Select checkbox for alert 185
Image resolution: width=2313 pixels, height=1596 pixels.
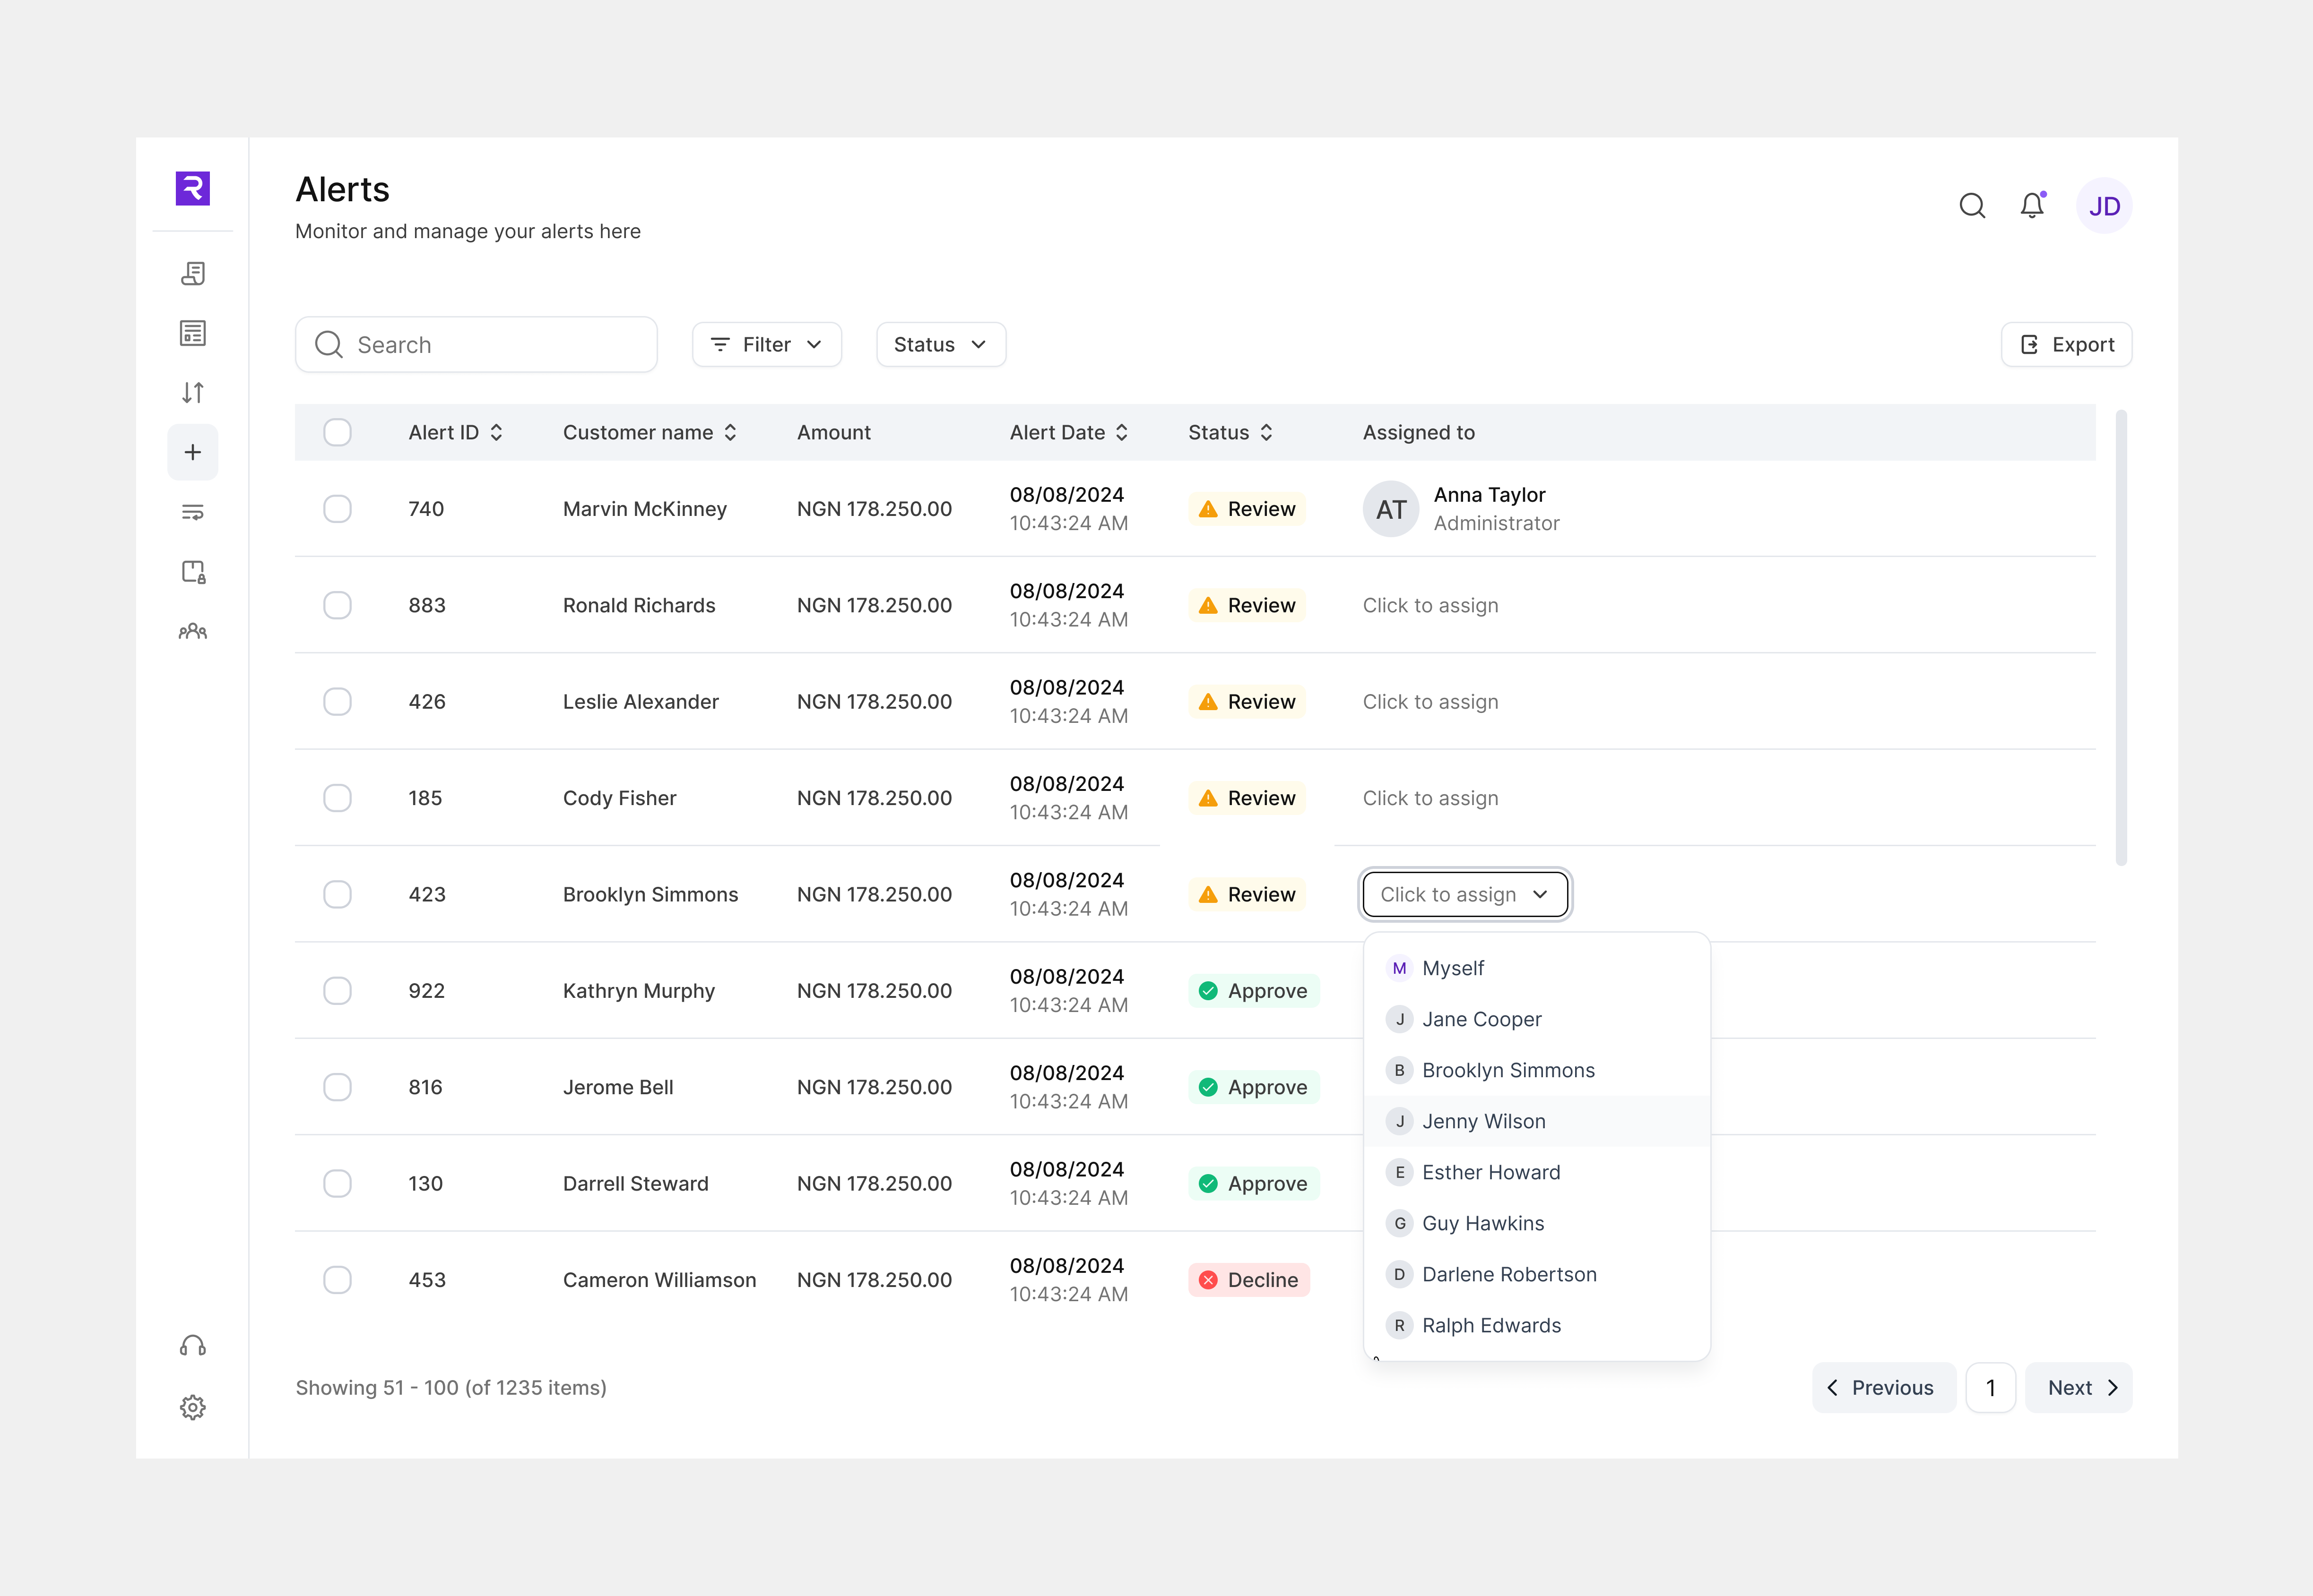tap(337, 798)
